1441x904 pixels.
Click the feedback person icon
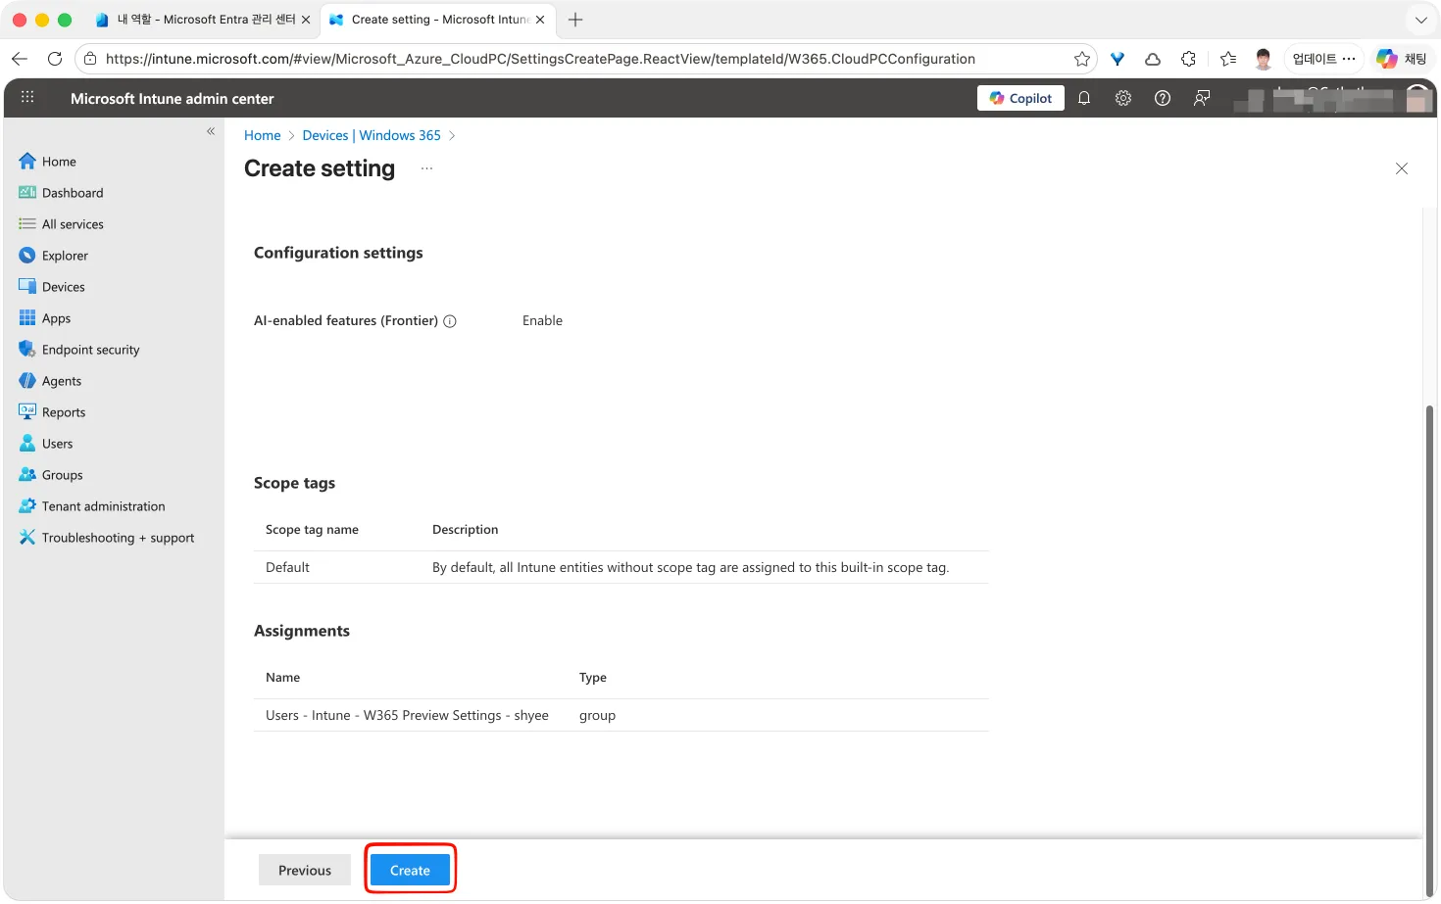1202,98
